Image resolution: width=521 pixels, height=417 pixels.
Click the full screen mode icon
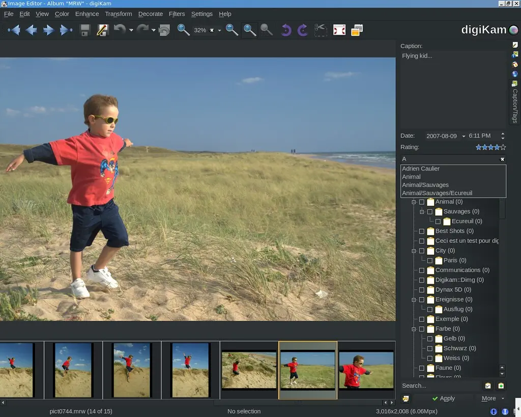click(x=339, y=31)
